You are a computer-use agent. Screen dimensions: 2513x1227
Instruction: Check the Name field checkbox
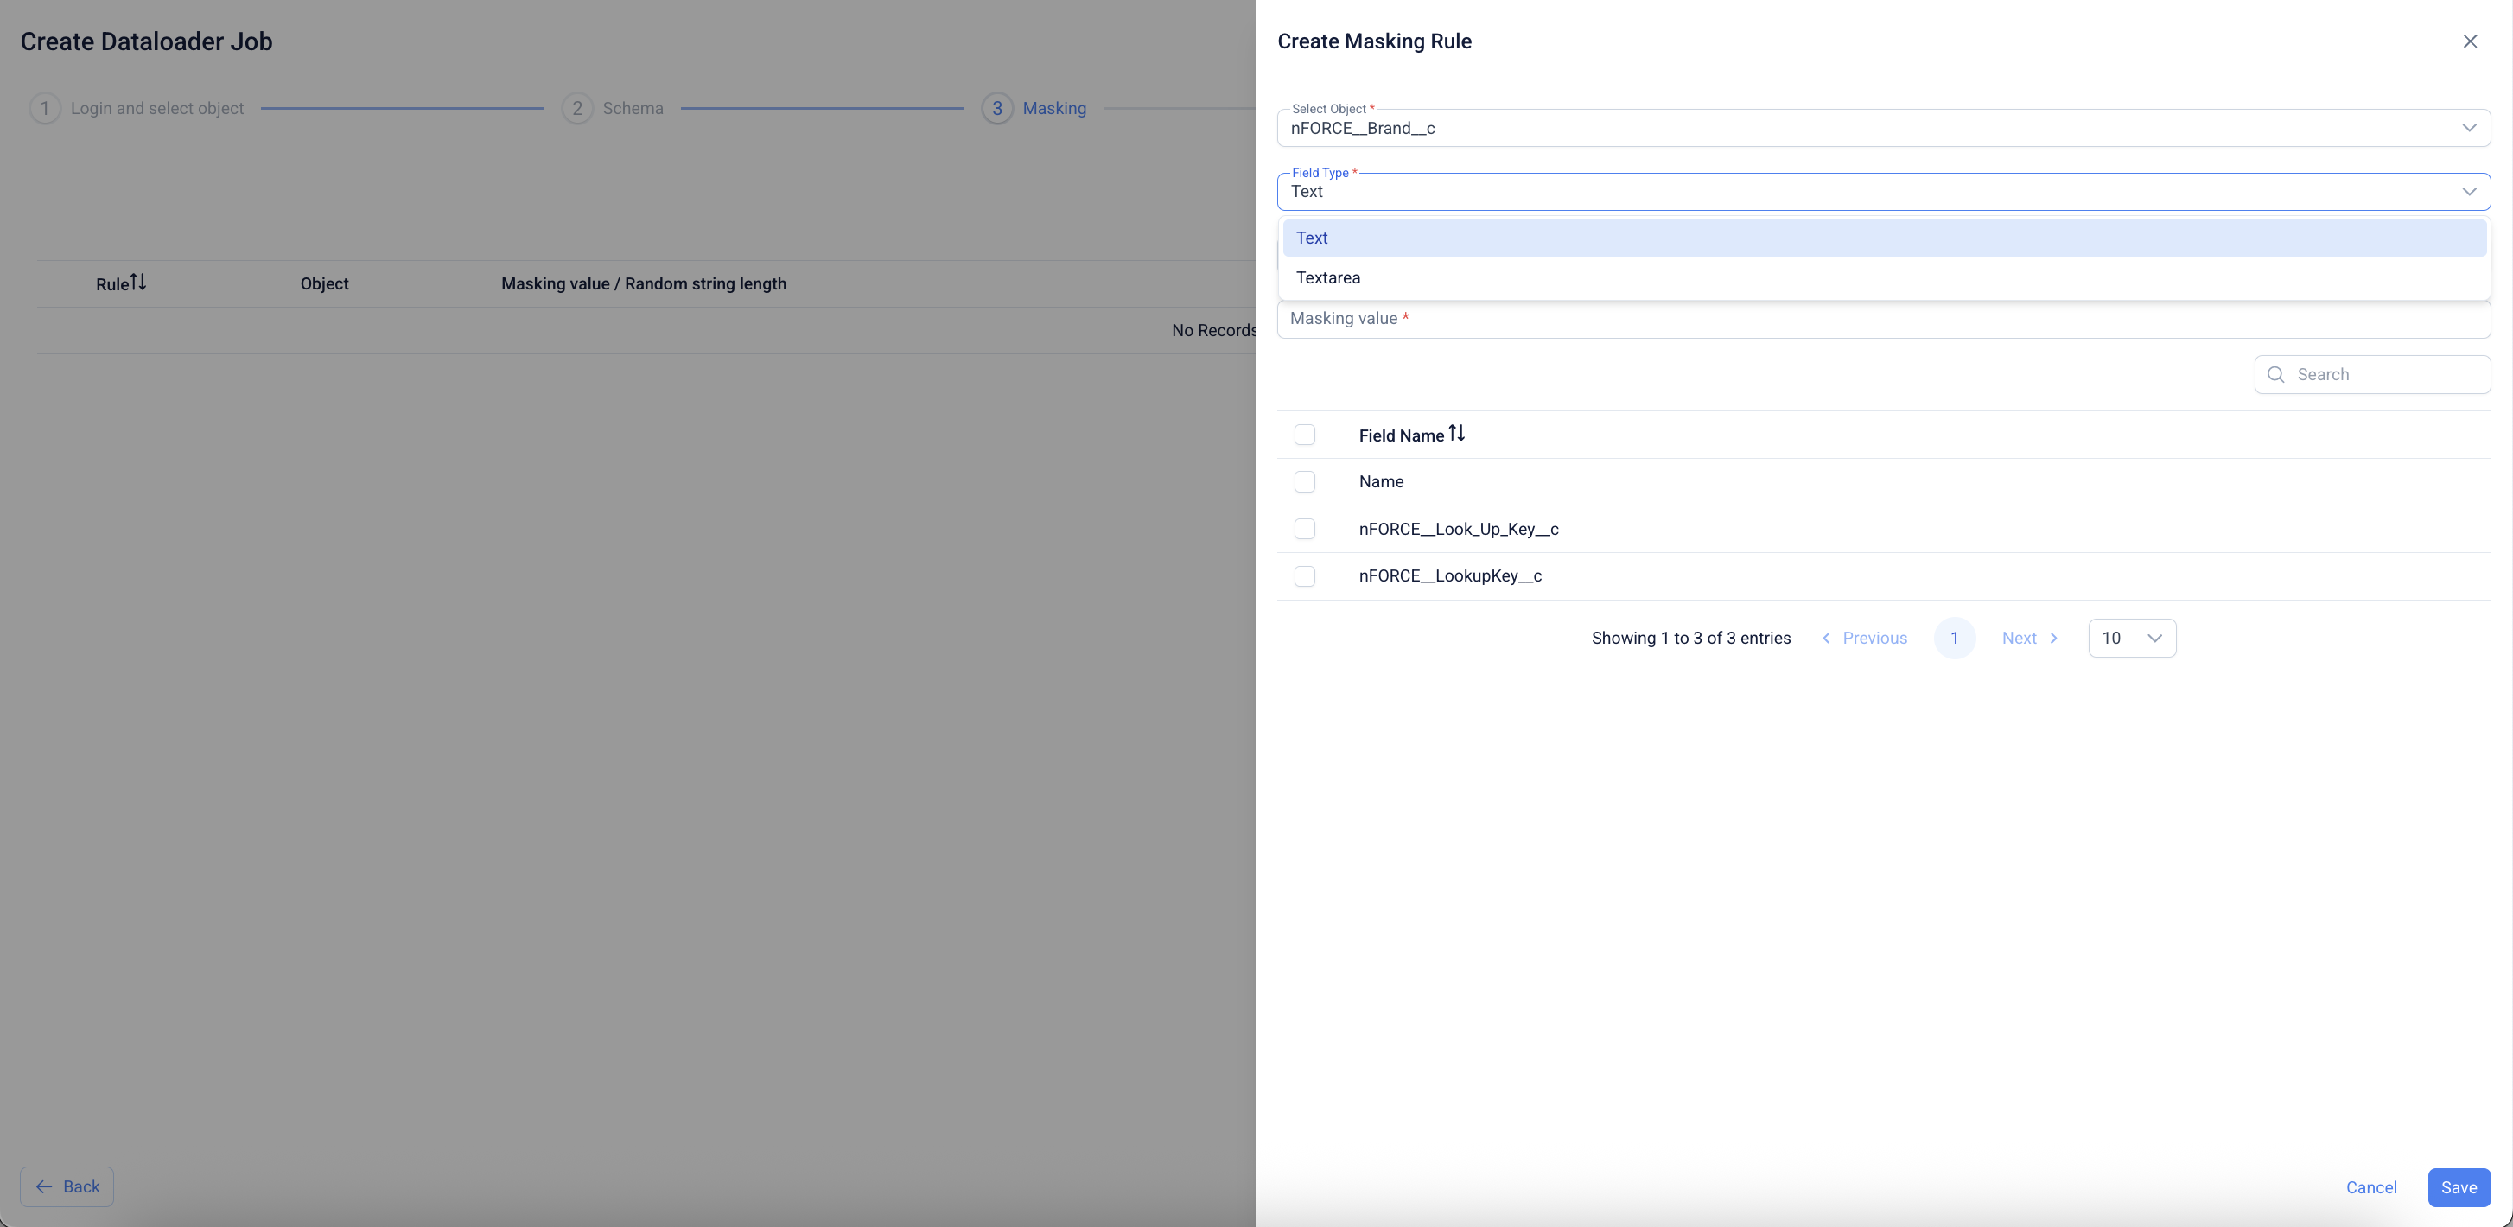click(x=1304, y=482)
